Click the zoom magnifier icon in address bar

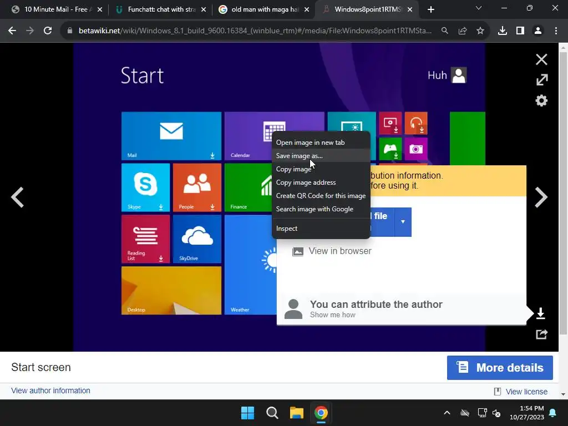(444, 31)
